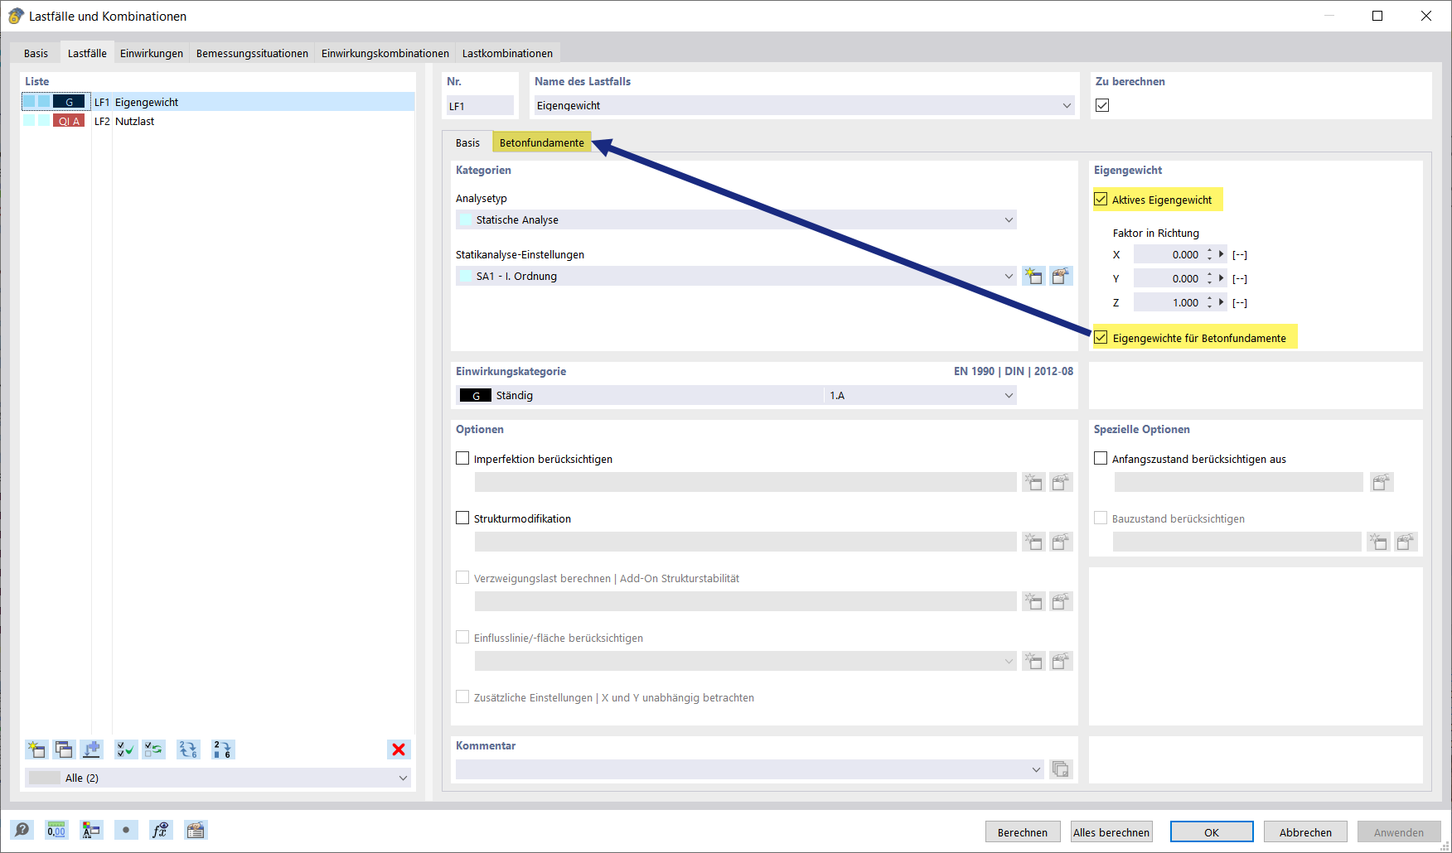This screenshot has height=853, width=1452.
Task: Click the Nr. field showing LF1
Action: pyautogui.click(x=480, y=105)
